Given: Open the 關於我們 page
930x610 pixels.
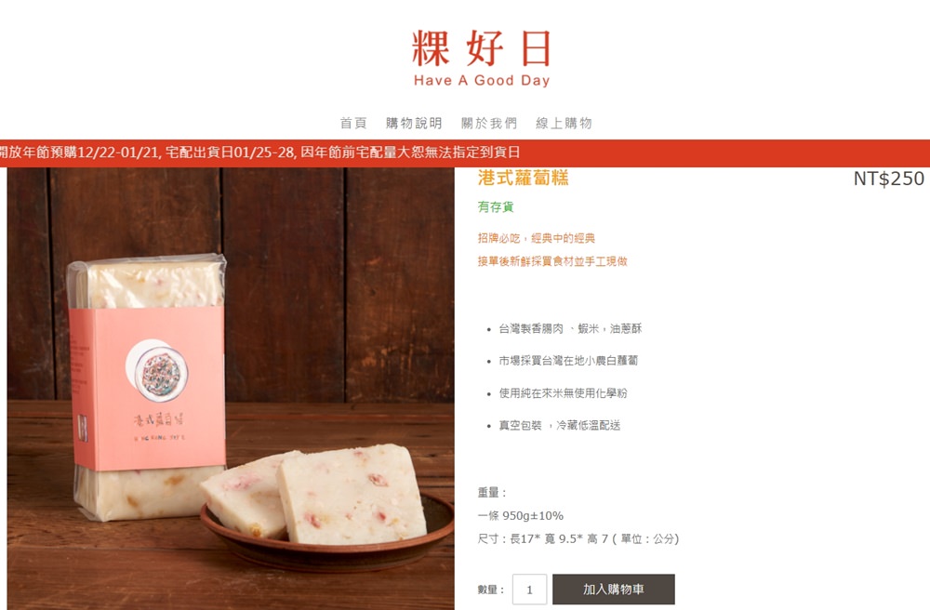Looking at the screenshot, I should pos(489,123).
